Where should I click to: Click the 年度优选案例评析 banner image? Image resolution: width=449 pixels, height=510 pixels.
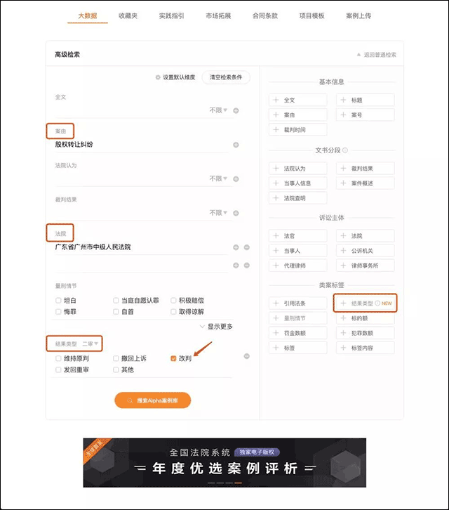pos(224,462)
